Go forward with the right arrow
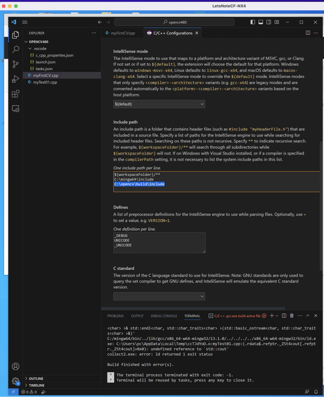 (x=108, y=22)
